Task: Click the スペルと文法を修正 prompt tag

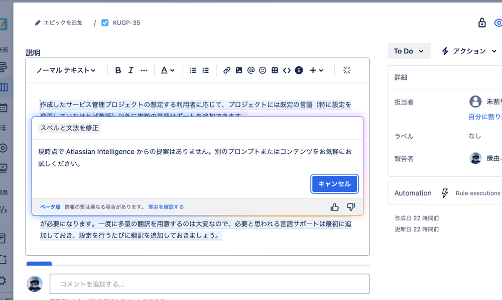Action: coord(69,128)
